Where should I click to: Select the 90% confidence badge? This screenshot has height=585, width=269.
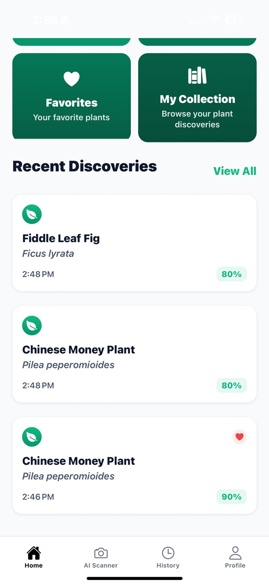point(231,497)
